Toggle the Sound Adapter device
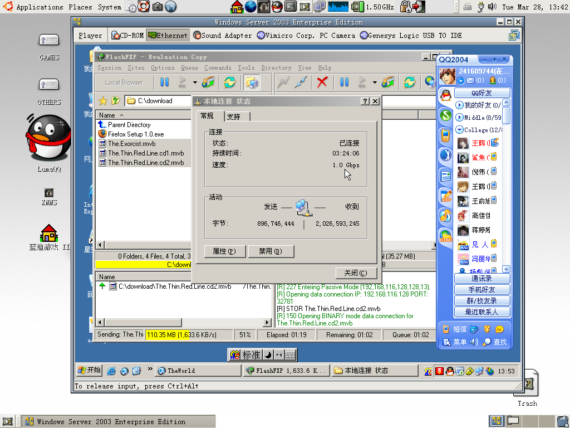The height and width of the screenshot is (428, 570). pos(223,35)
